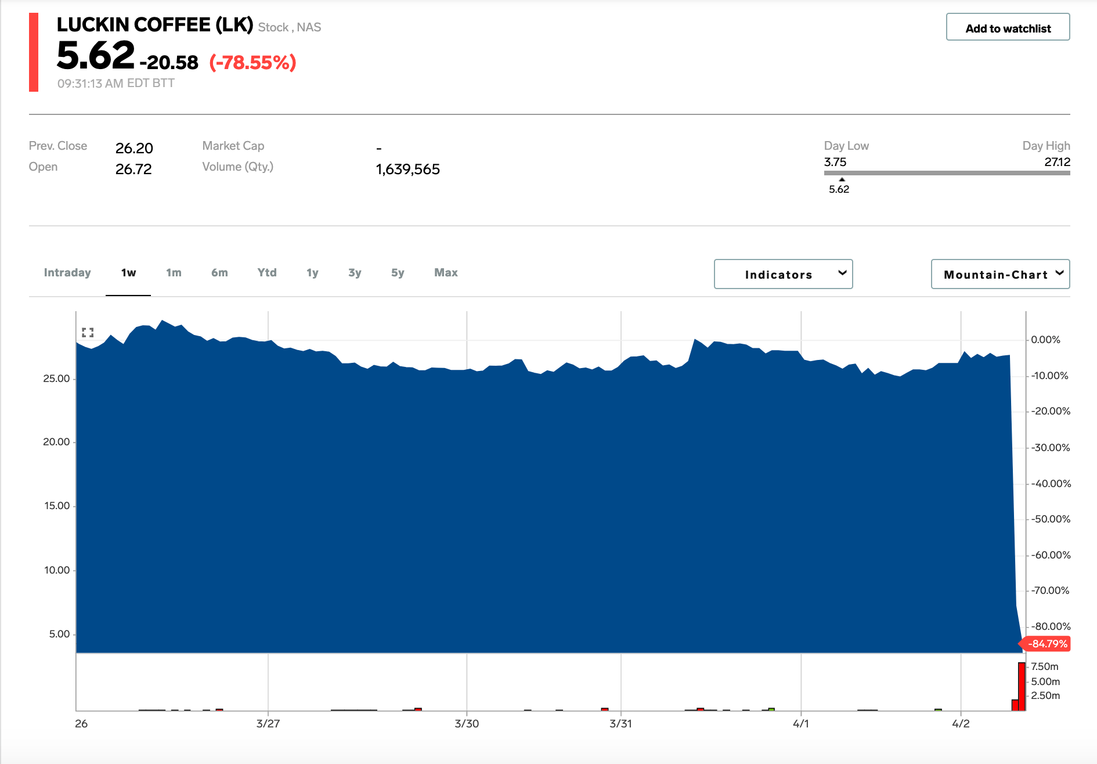Viewport: 1097px width, 764px height.
Task: Click Add to watchlist button
Action: coord(1008,27)
